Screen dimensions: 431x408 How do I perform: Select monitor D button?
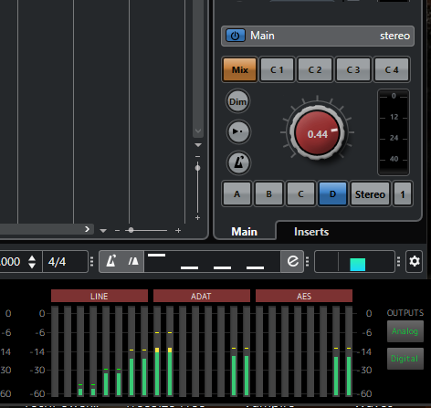(332, 194)
